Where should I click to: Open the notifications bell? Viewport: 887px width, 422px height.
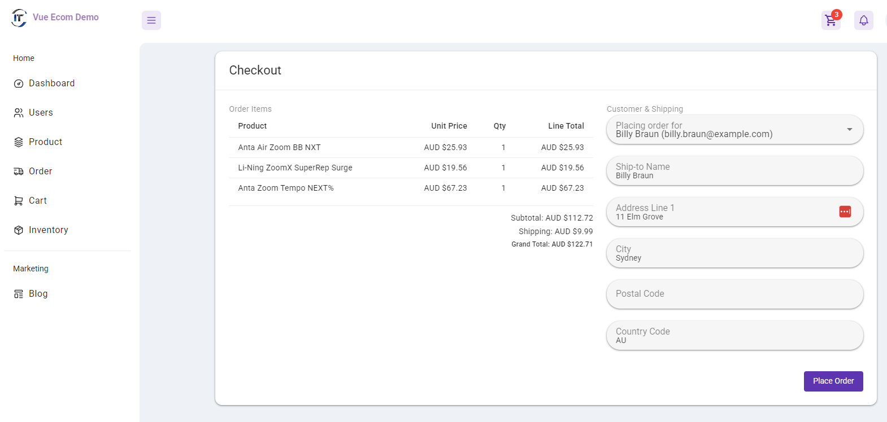[x=864, y=20]
